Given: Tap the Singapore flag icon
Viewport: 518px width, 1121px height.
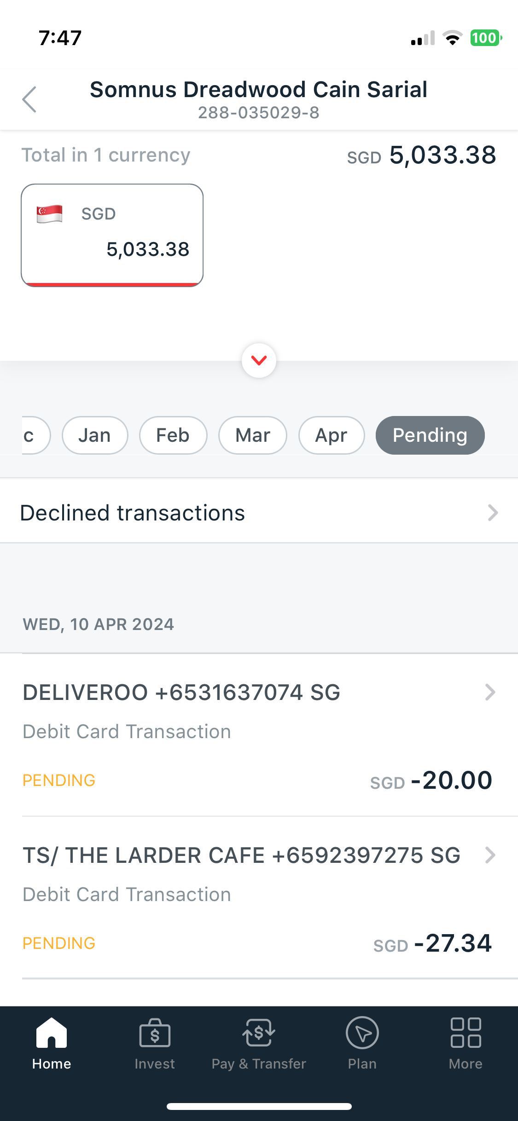Looking at the screenshot, I should pos(50,214).
